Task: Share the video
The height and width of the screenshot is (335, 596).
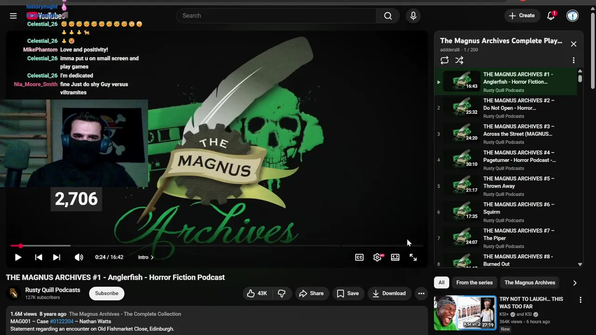Action: (312, 294)
